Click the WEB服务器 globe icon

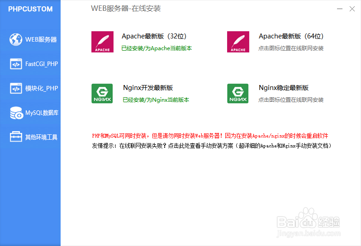point(16,39)
